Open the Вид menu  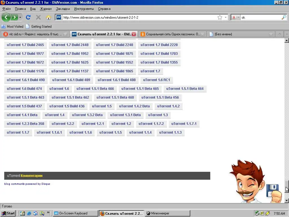point(33,9)
